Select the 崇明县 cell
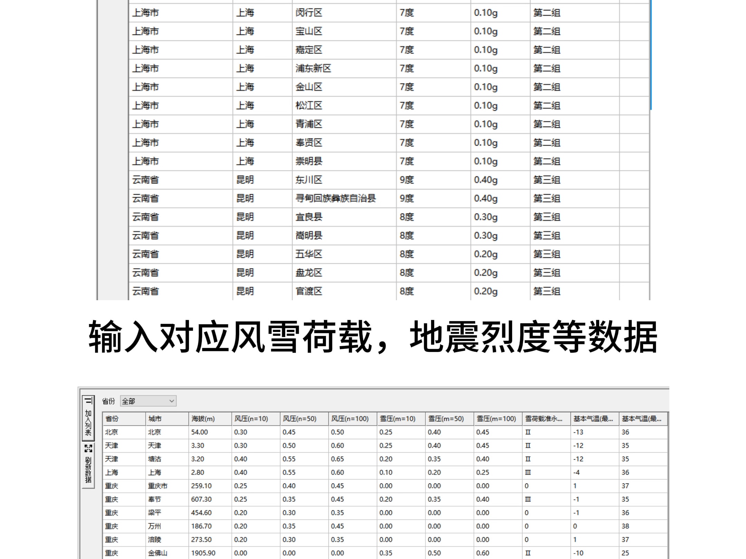 [344, 161]
